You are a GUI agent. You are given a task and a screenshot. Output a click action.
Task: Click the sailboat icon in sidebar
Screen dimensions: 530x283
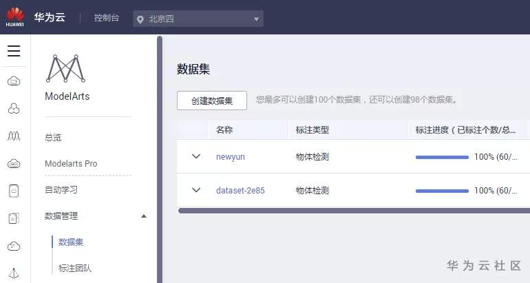[14, 273]
